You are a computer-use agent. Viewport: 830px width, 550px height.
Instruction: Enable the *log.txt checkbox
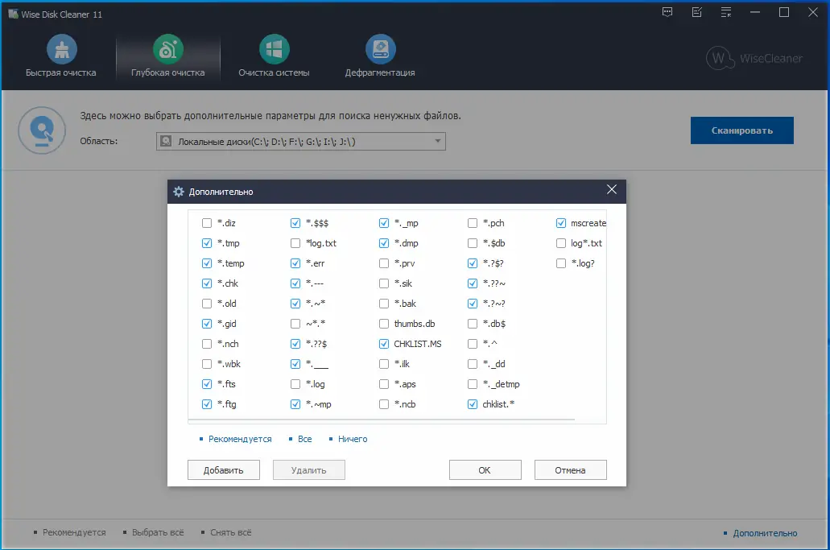pos(295,243)
